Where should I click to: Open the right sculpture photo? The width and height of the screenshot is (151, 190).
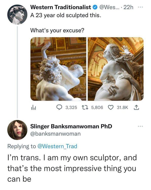[116, 69]
